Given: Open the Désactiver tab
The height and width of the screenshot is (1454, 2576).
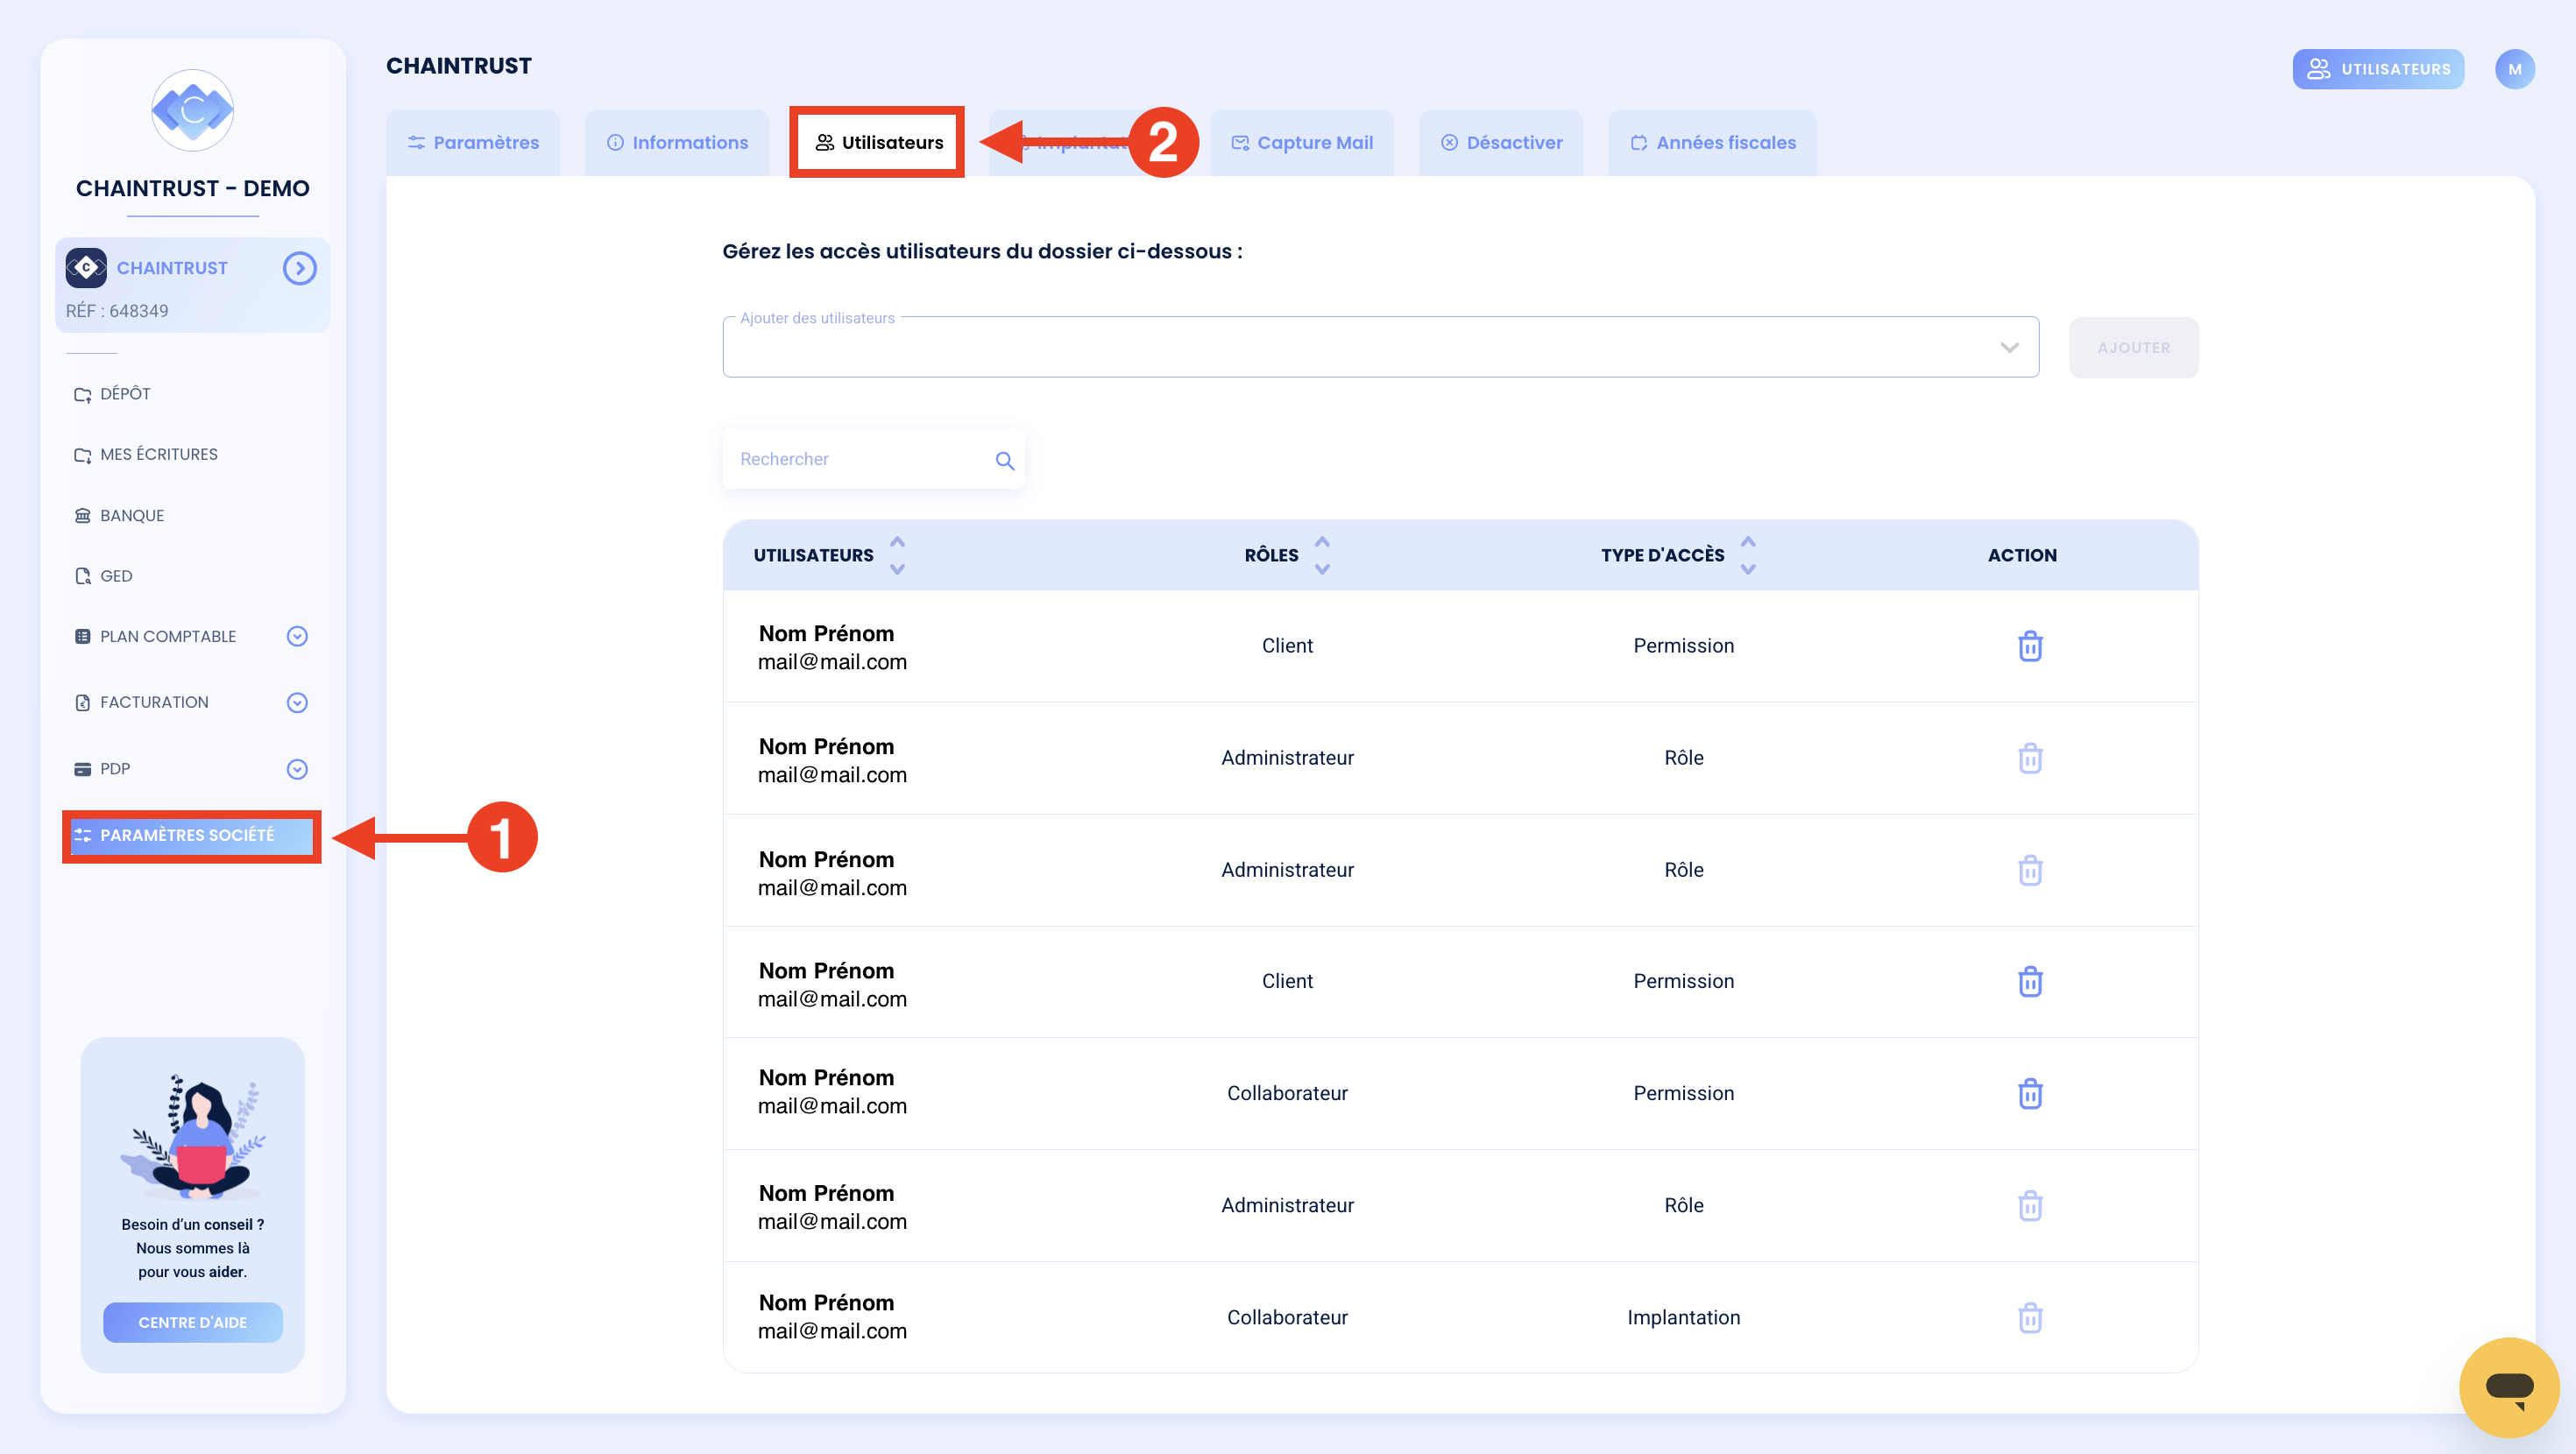Looking at the screenshot, I should pyautogui.click(x=1501, y=142).
